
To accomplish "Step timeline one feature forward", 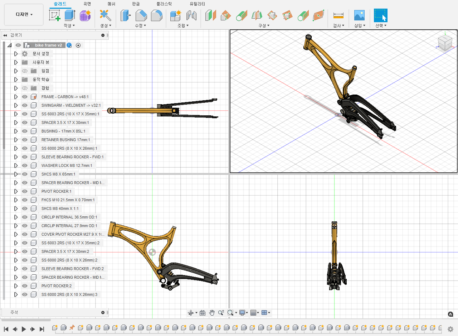I will tap(33, 329).
